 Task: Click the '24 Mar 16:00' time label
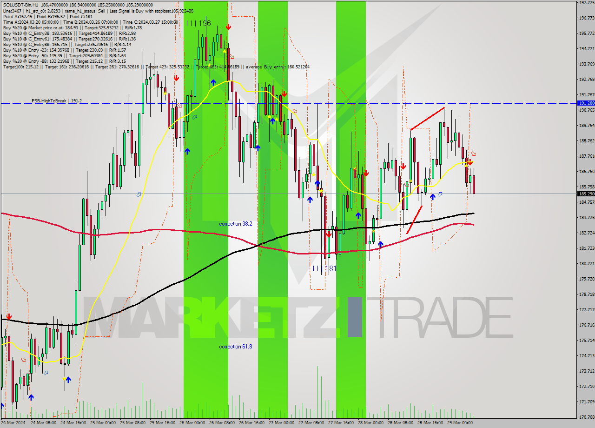73,423
